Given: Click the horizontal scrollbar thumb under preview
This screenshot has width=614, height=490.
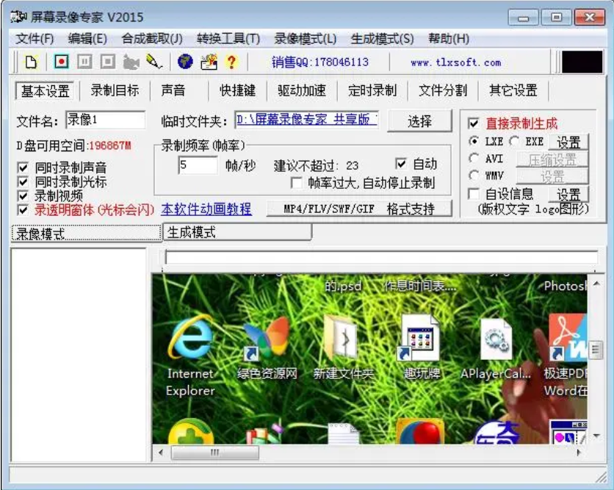Looking at the screenshot, I should (215, 453).
